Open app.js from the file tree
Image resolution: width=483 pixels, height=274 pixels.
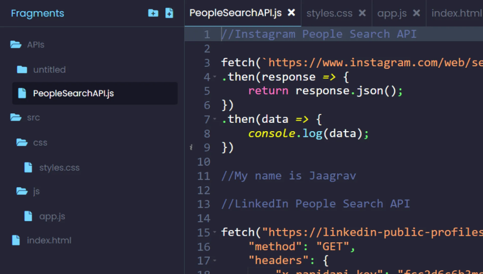tap(52, 216)
